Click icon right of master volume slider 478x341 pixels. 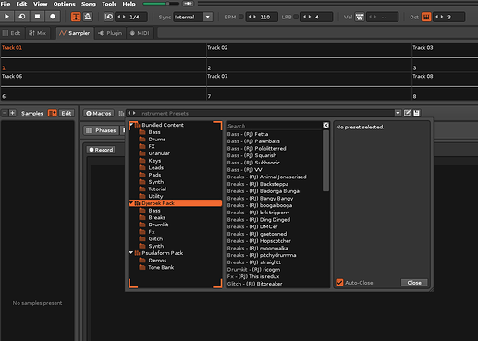pyautogui.click(x=188, y=4)
